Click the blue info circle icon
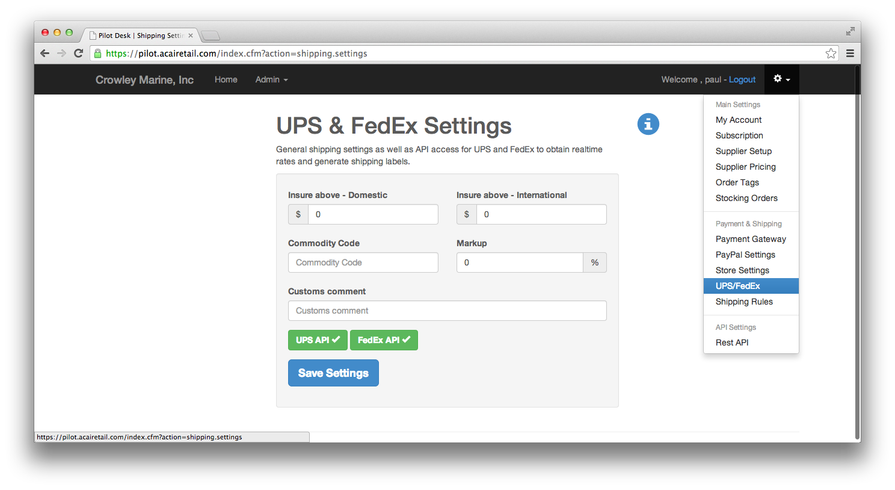Image resolution: width=895 pixels, height=490 pixels. pyautogui.click(x=648, y=124)
